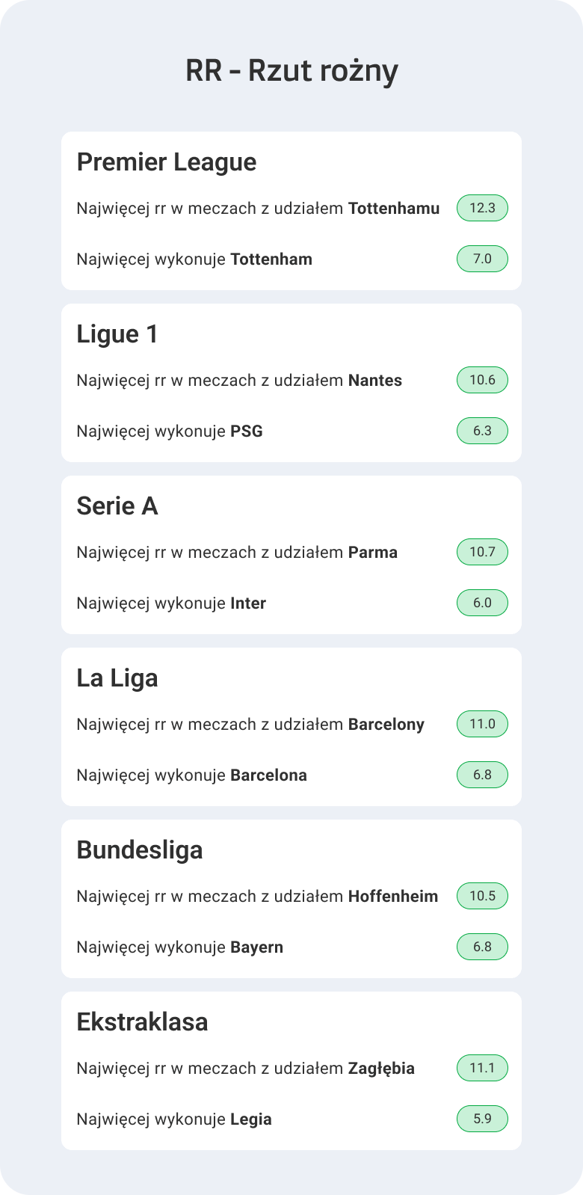This screenshot has height=1195, width=583.
Task: Select the Bundesliga section heading
Action: coord(140,850)
